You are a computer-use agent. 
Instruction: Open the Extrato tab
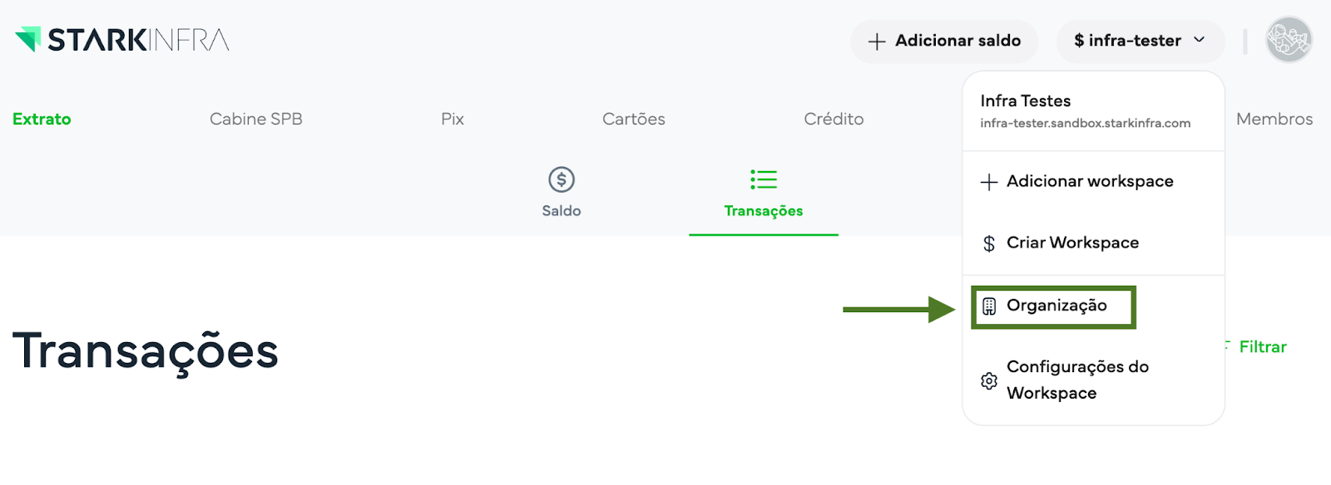(42, 119)
